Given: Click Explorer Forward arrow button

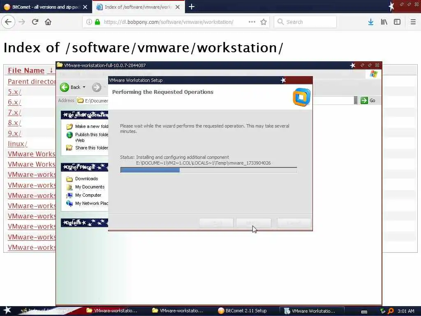Looking at the screenshot, I should pos(97,87).
